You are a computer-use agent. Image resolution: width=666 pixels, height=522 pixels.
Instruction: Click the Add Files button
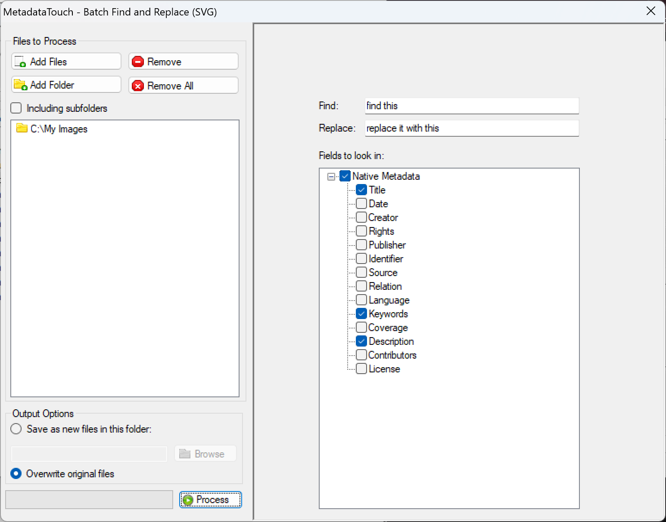click(66, 61)
